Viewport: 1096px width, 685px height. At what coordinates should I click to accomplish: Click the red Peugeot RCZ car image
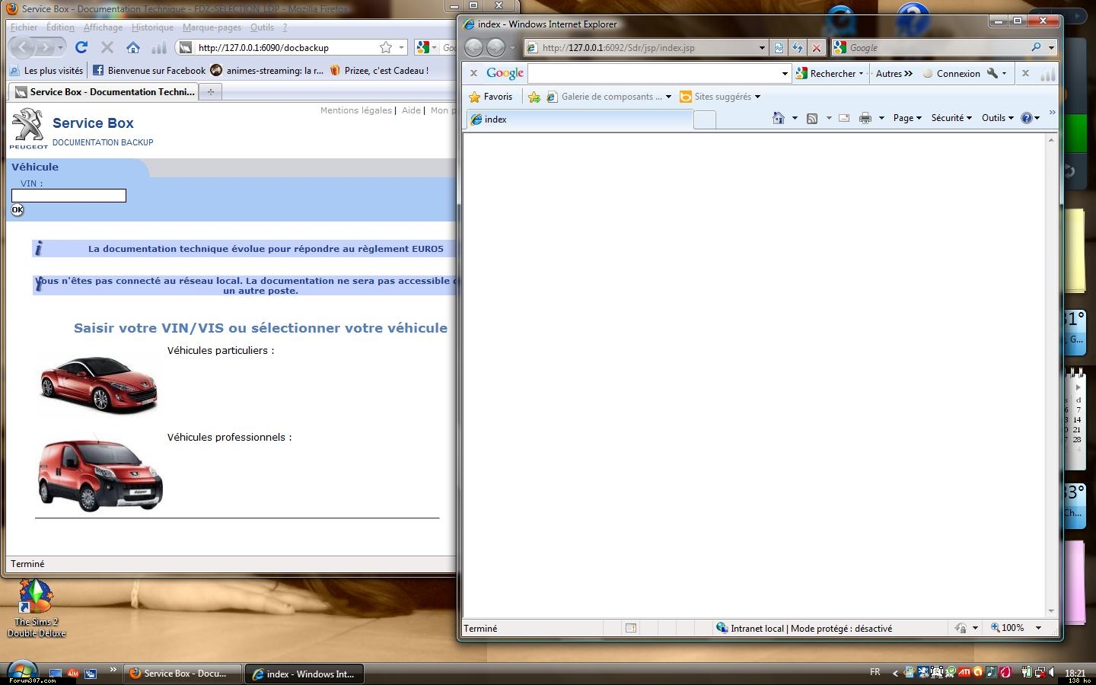click(x=98, y=384)
